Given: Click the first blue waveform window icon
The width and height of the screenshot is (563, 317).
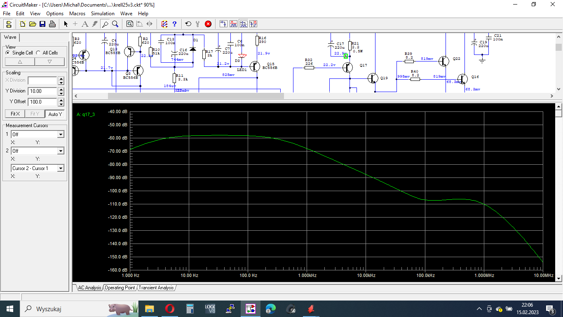Looking at the screenshot, I should (223, 24).
